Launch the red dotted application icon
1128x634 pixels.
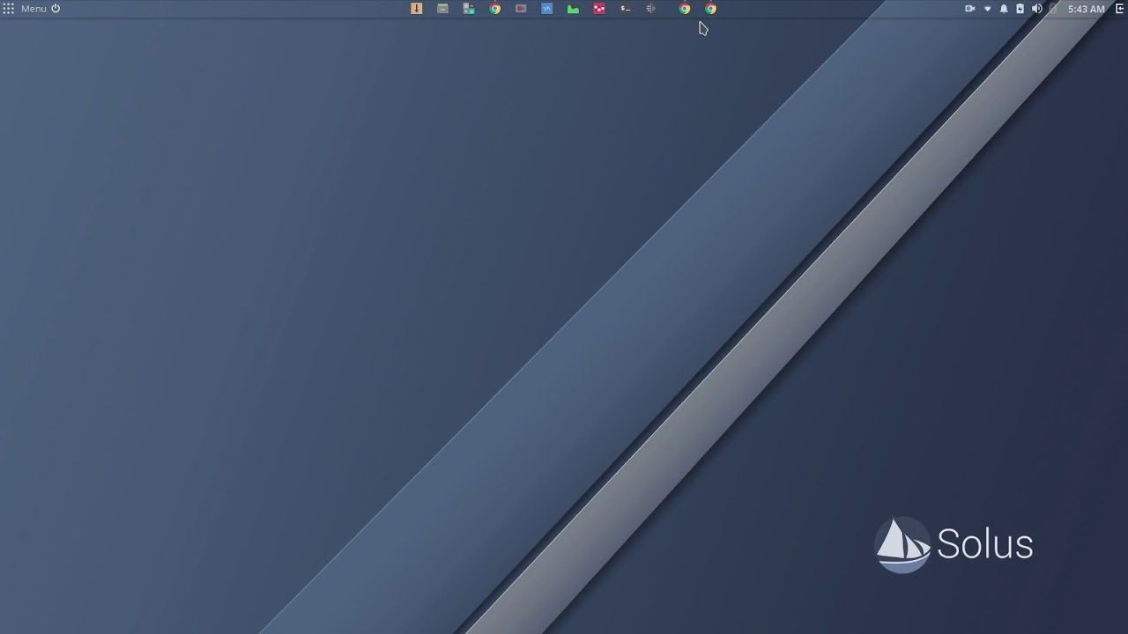pyautogui.click(x=599, y=8)
